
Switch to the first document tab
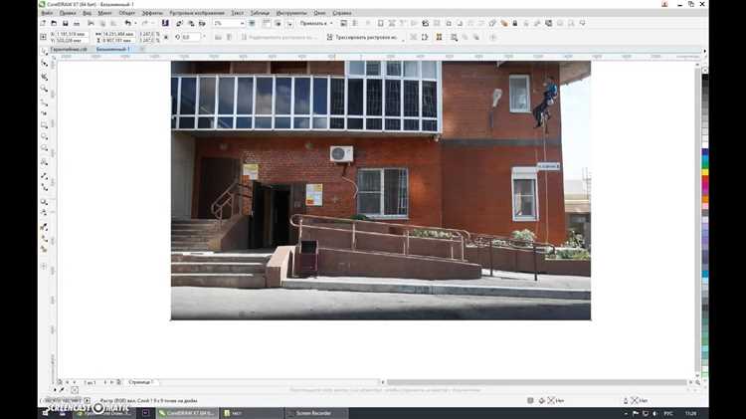tap(69, 49)
